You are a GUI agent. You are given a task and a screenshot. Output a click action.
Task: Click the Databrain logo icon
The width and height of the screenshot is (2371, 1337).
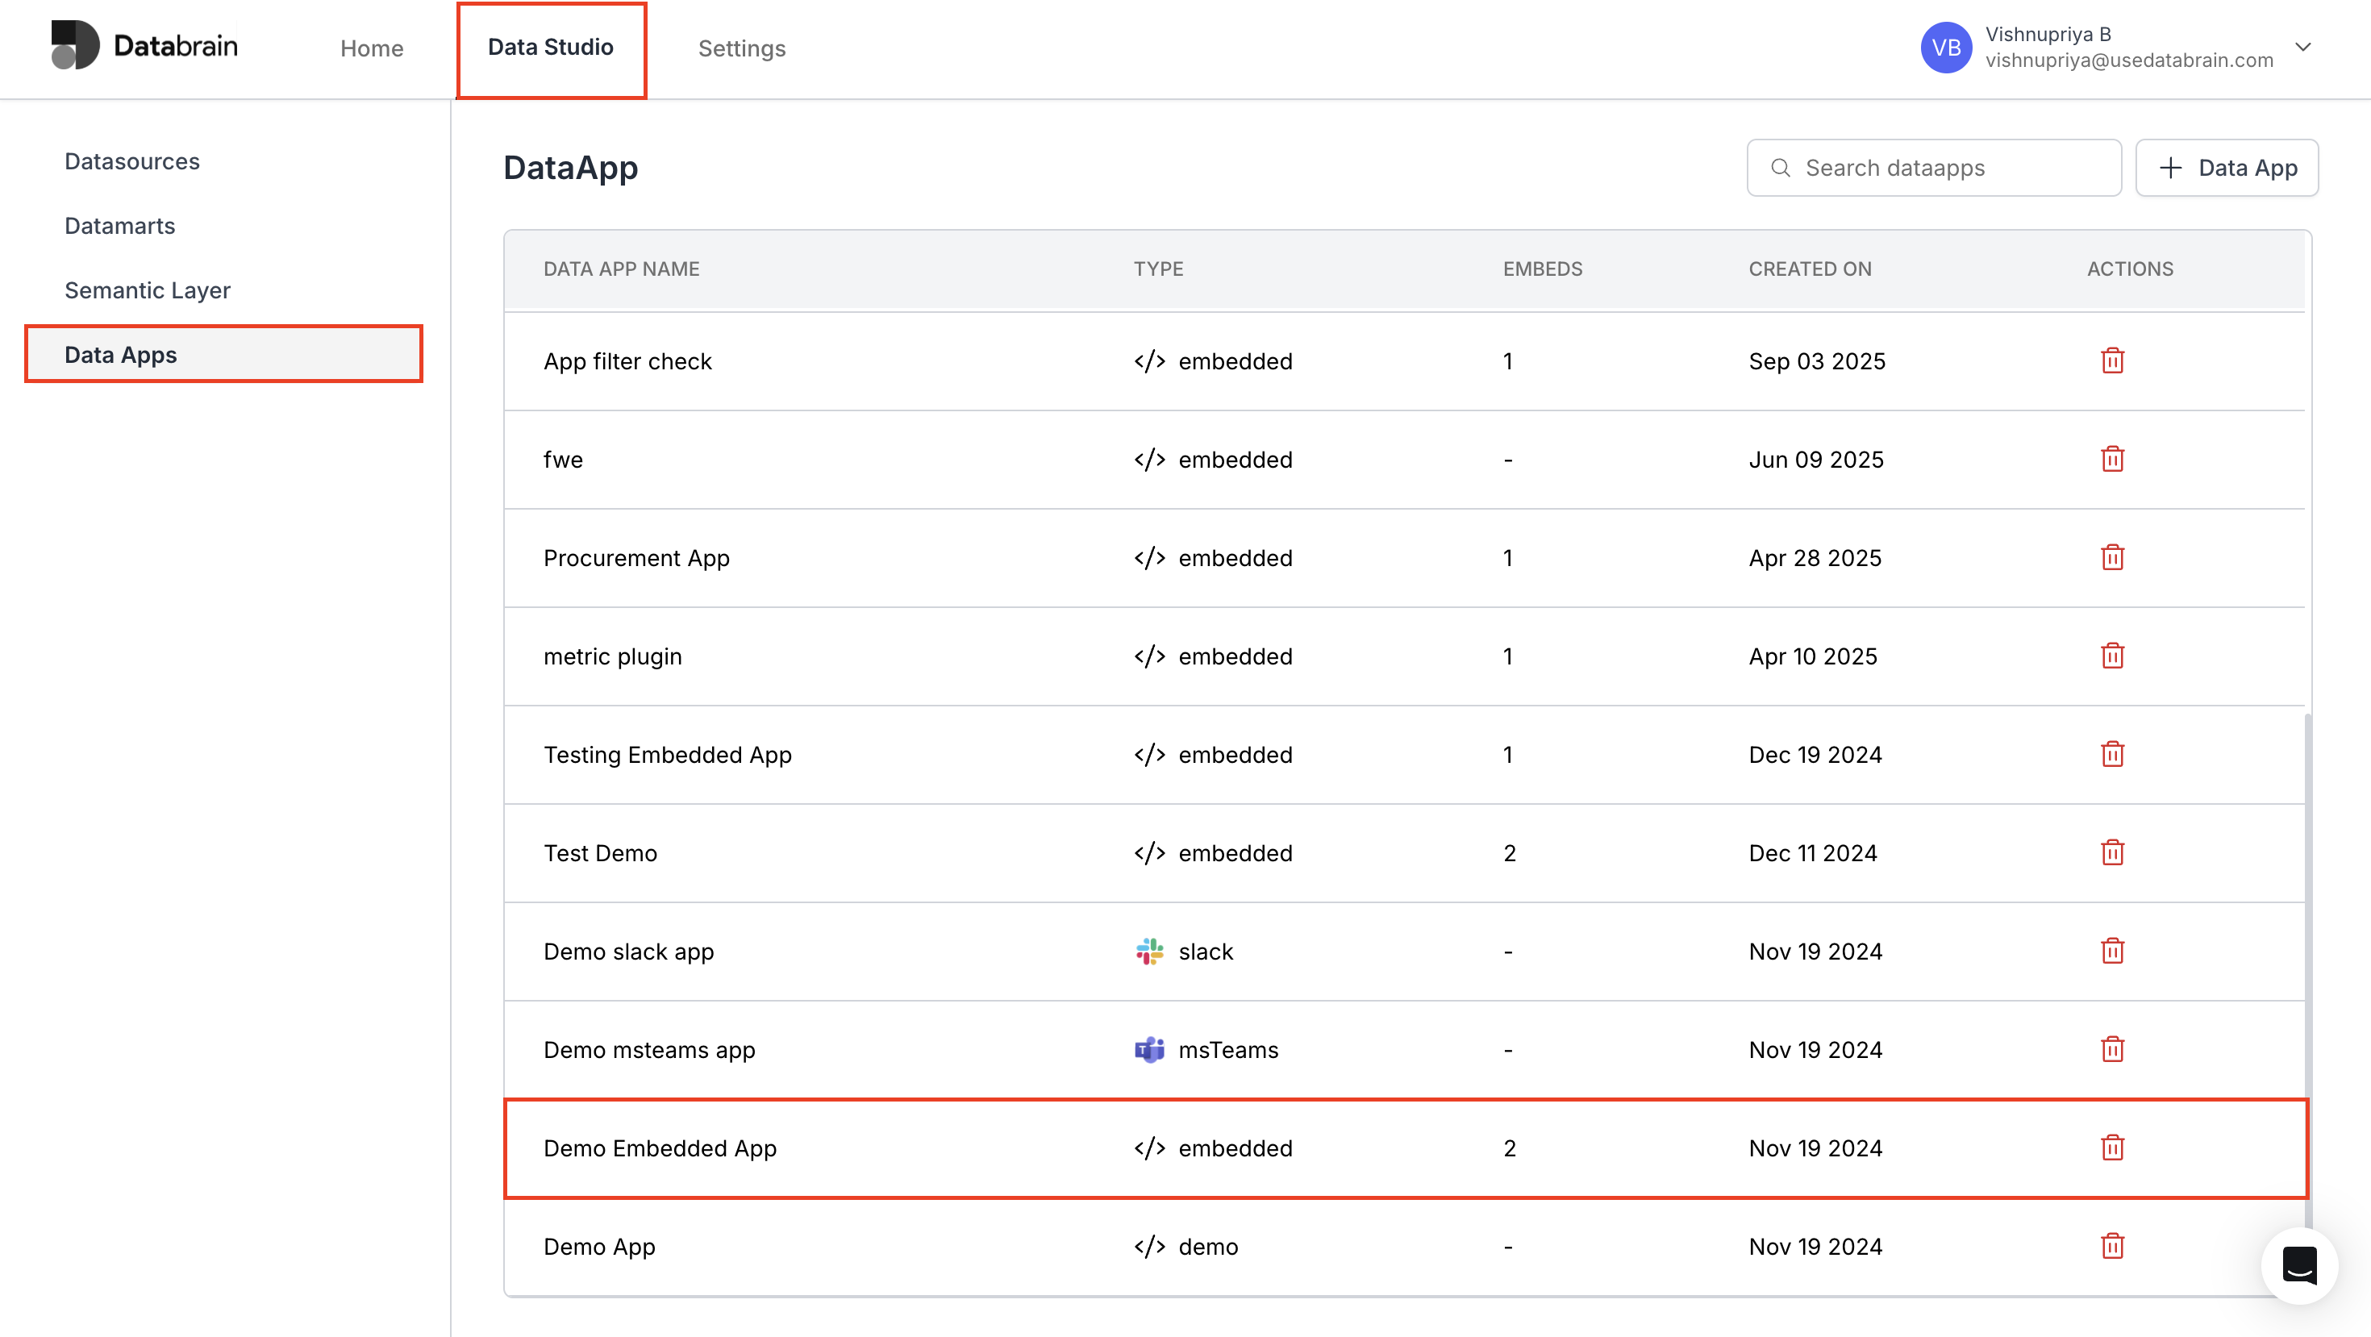pyautogui.click(x=76, y=44)
